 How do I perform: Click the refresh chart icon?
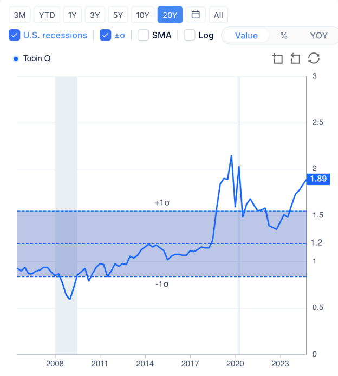click(314, 58)
